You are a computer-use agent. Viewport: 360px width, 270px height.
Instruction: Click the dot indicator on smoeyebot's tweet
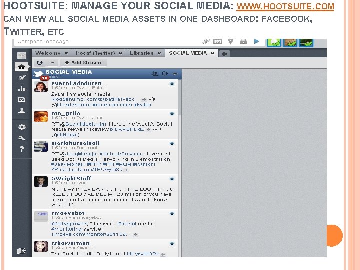[172, 214]
